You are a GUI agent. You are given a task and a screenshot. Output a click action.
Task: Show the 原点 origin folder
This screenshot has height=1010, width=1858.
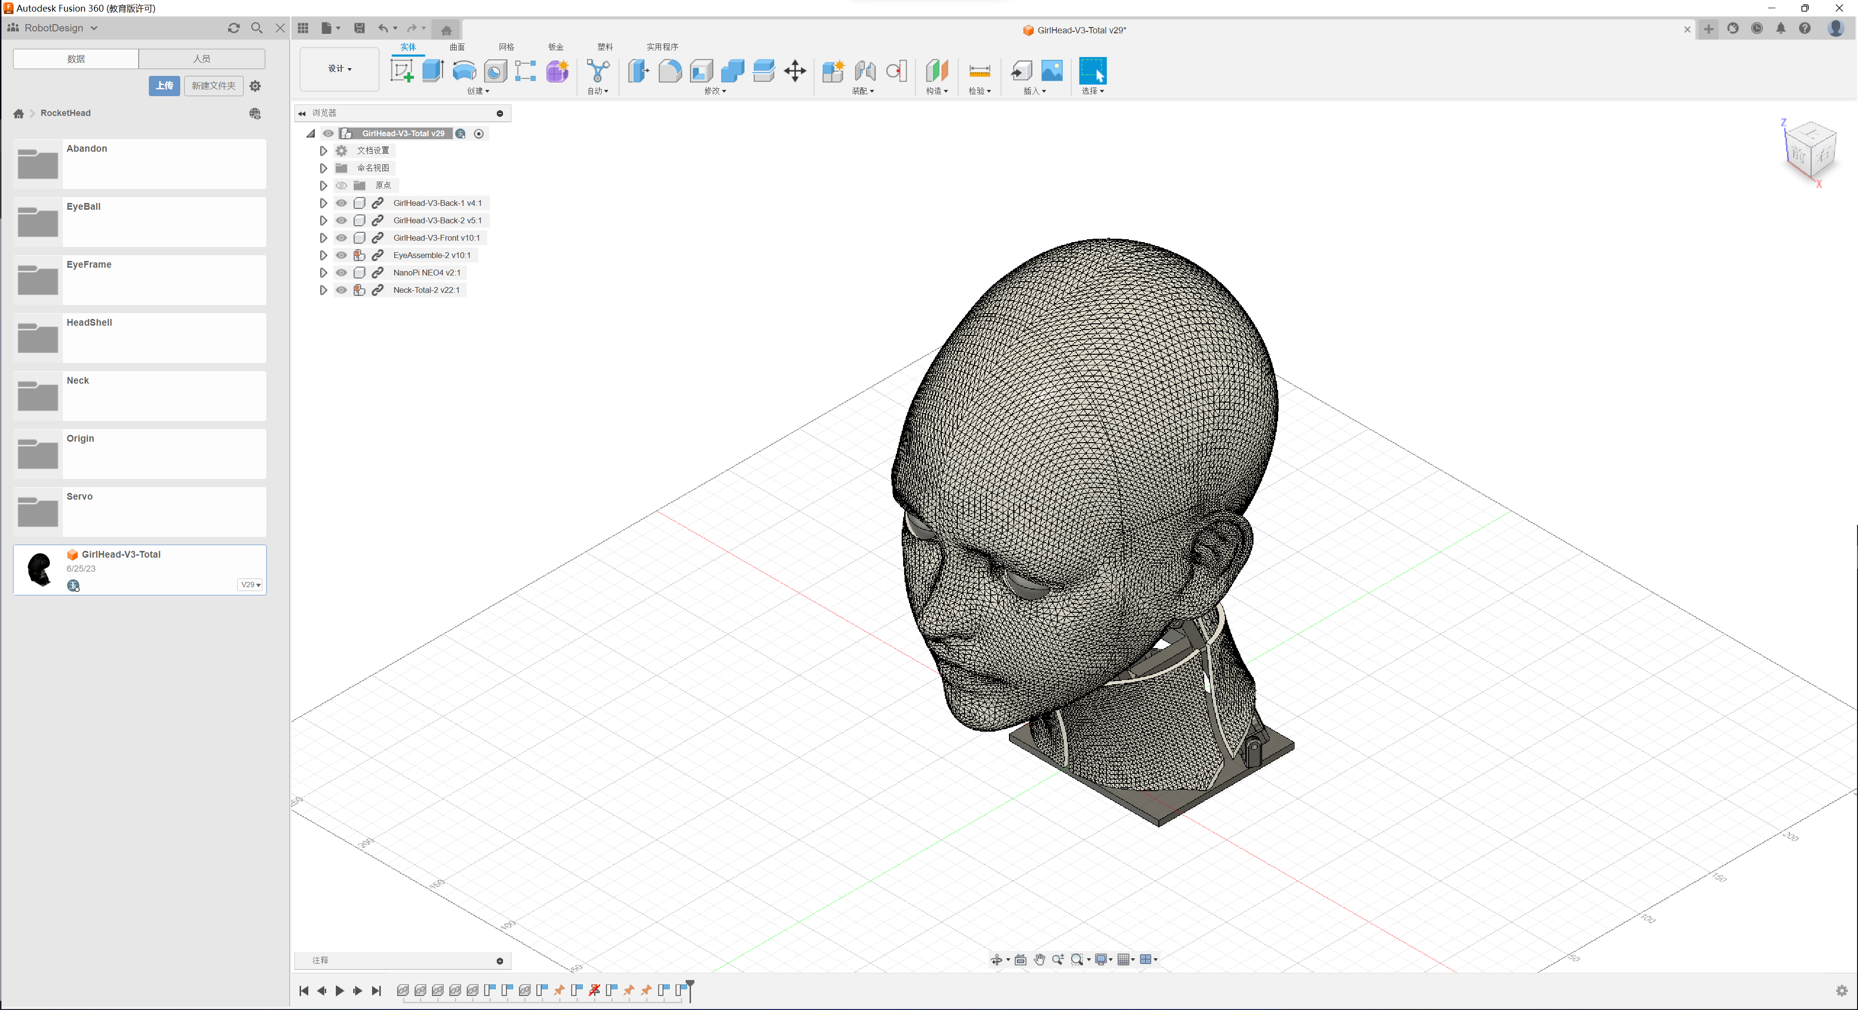point(341,186)
